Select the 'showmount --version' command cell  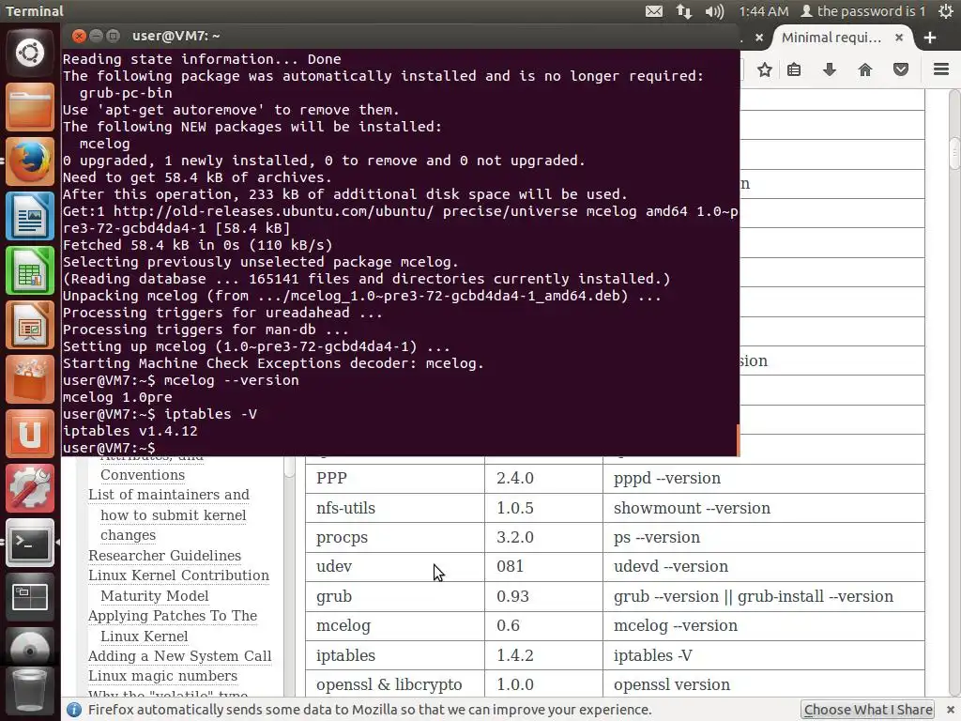click(764, 508)
